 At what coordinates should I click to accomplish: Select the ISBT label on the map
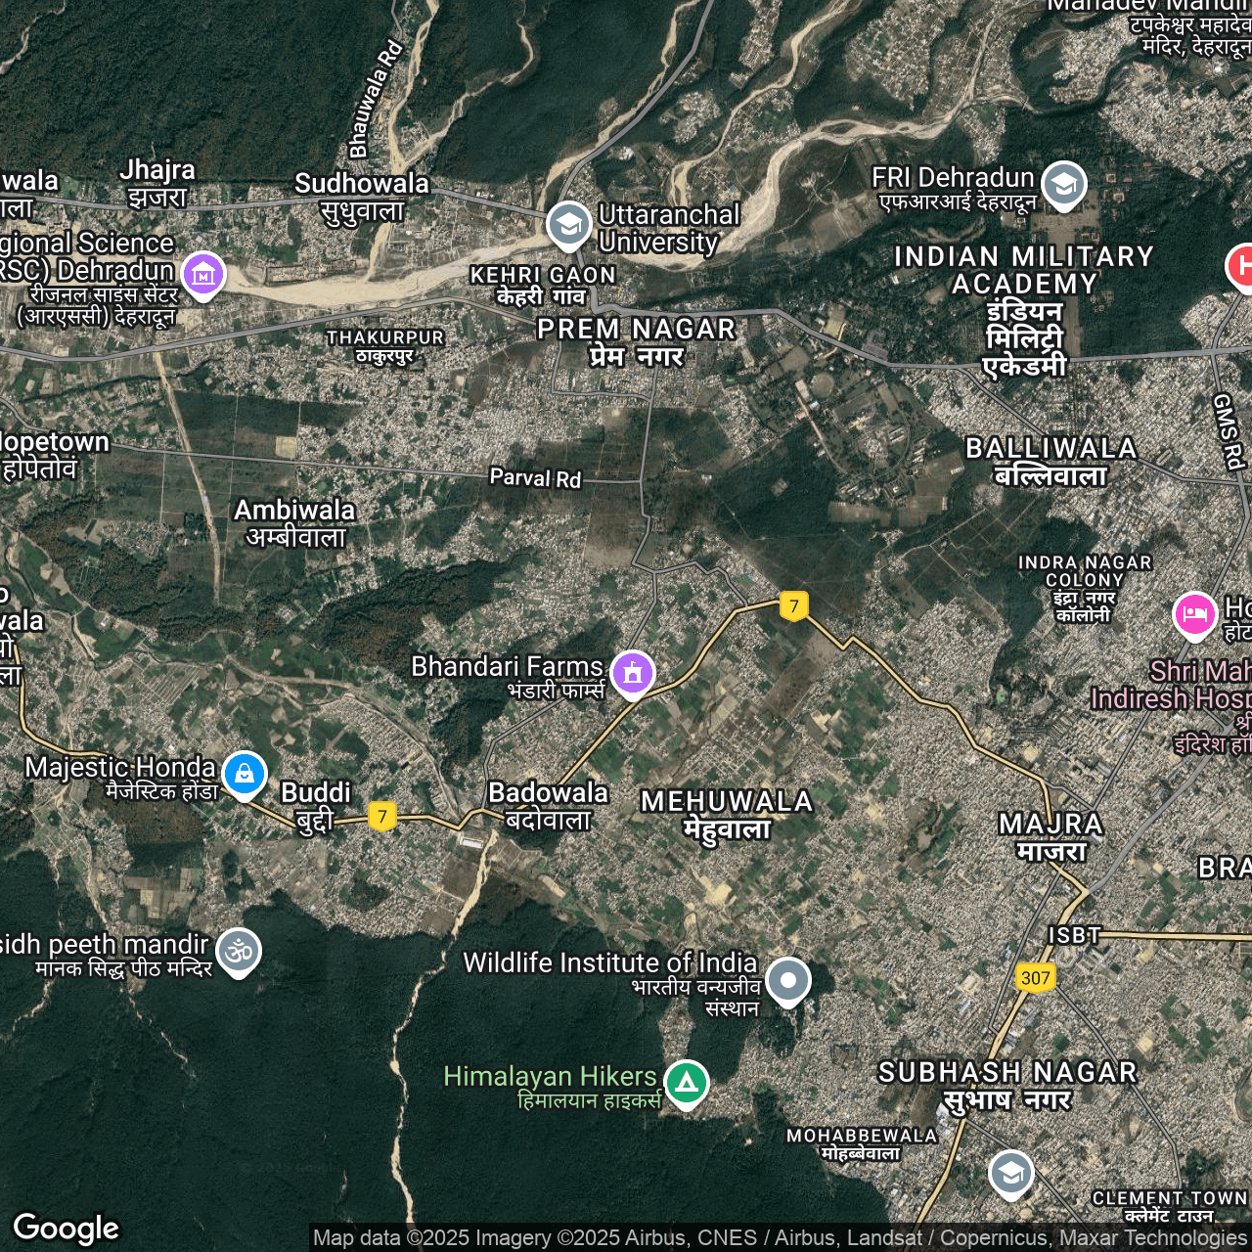tap(1074, 935)
